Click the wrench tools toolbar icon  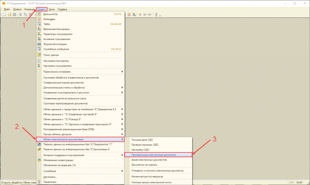(156, 15)
